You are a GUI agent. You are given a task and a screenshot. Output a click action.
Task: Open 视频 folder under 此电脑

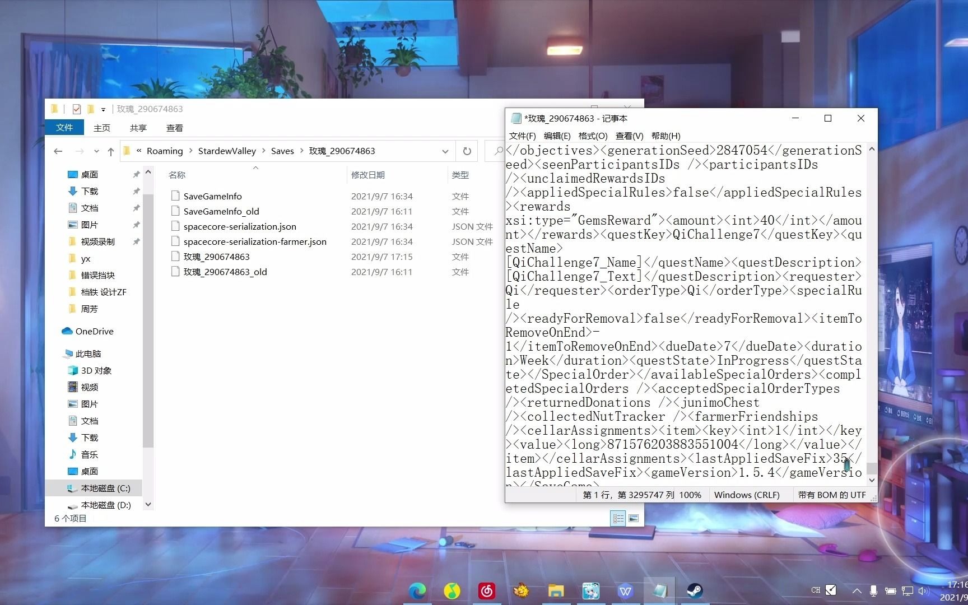(x=83, y=387)
